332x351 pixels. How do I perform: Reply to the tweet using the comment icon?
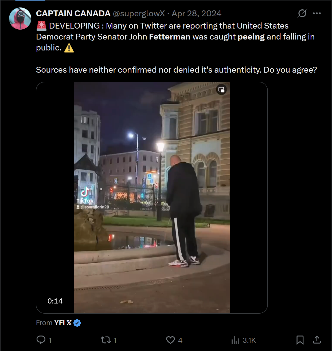pyautogui.click(x=41, y=340)
